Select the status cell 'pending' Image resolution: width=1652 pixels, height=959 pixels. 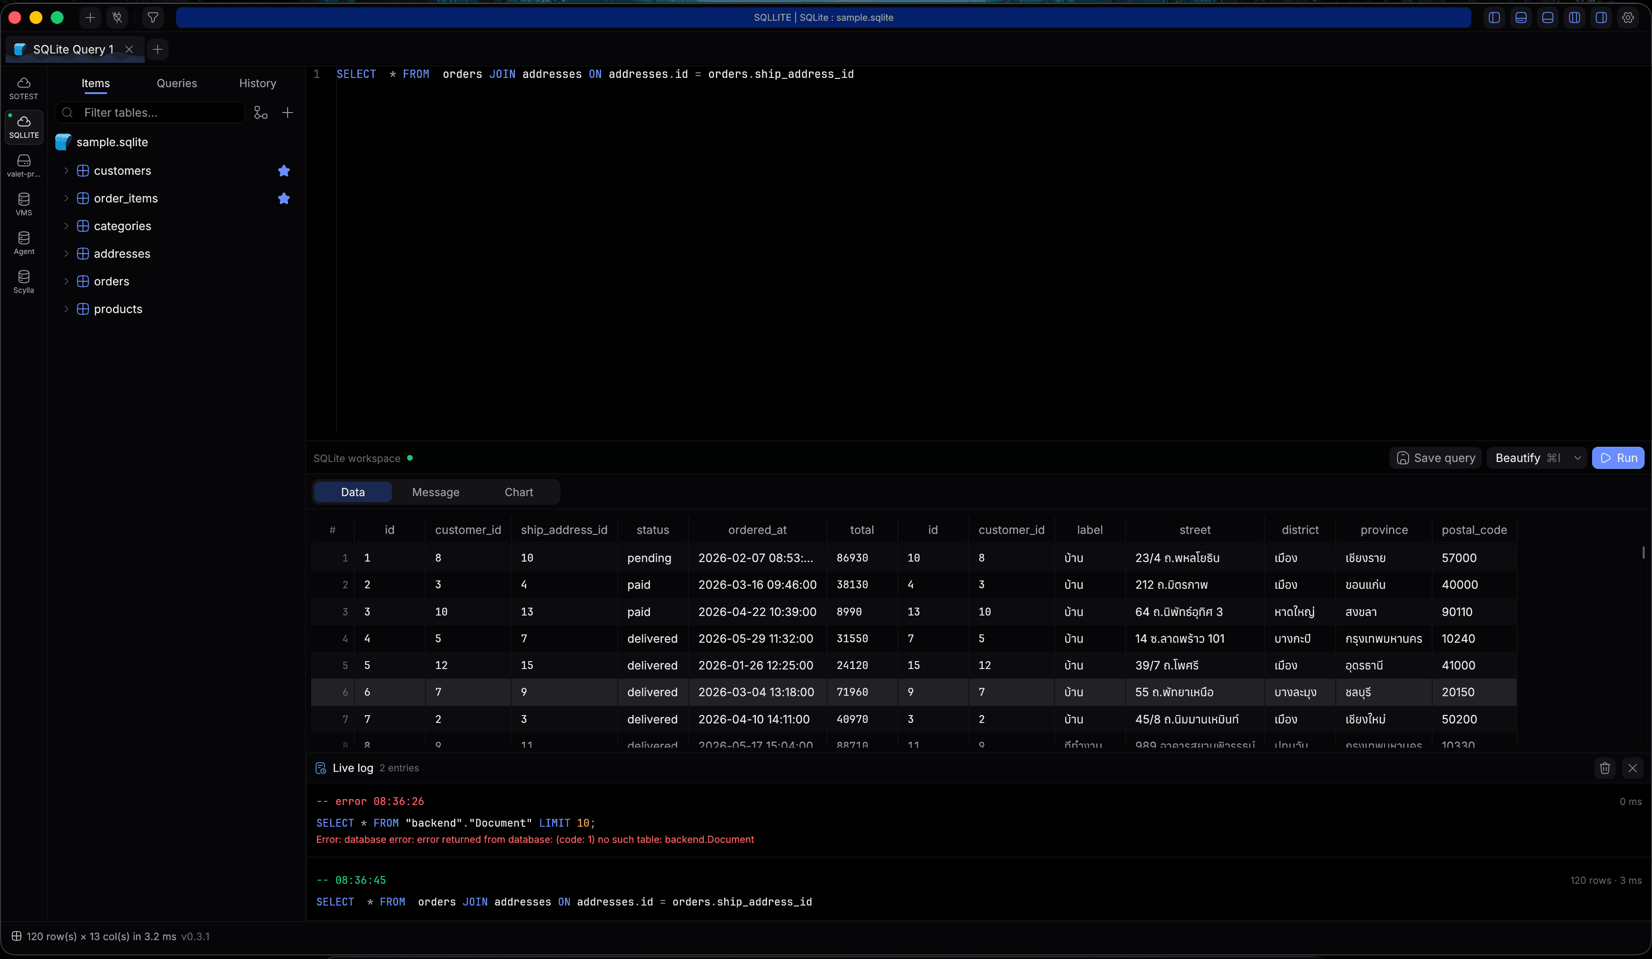tap(653, 557)
